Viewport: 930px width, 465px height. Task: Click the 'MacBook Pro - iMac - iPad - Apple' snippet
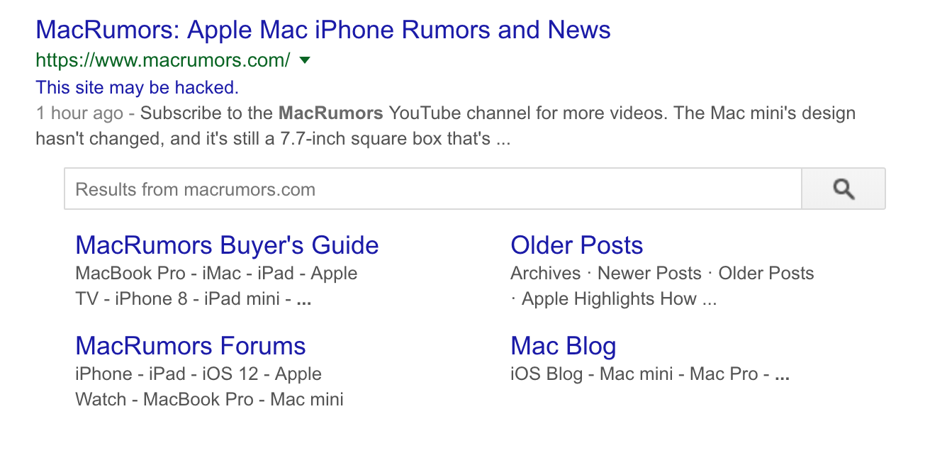tap(216, 274)
